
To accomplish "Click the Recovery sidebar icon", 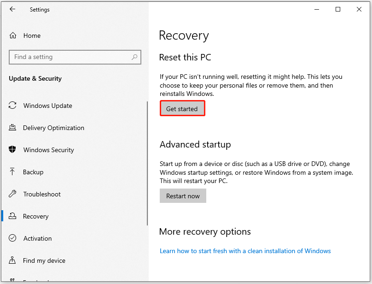I will [13, 216].
